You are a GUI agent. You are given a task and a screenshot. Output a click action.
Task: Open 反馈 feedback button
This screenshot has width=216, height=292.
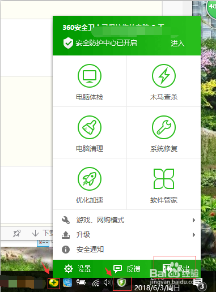127,269
